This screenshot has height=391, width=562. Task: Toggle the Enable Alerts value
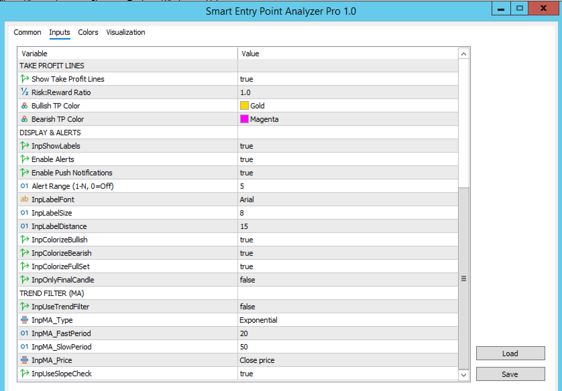pyautogui.click(x=347, y=159)
